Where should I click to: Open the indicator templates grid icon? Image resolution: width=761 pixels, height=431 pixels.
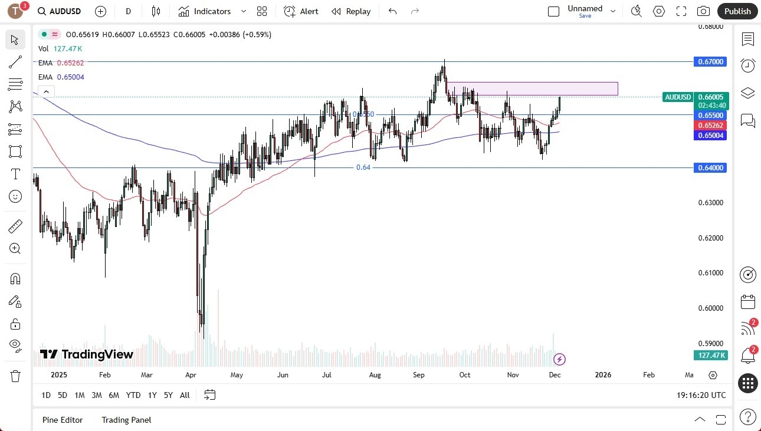tap(262, 11)
